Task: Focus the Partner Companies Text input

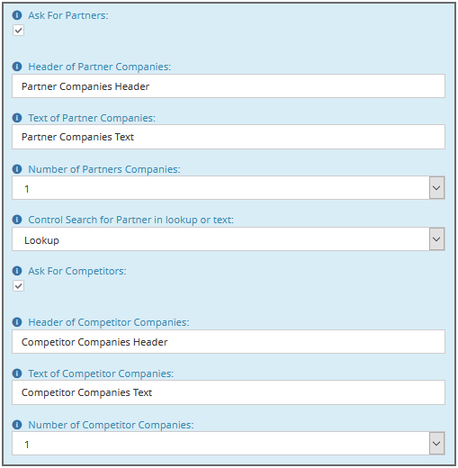Action: click(x=229, y=137)
